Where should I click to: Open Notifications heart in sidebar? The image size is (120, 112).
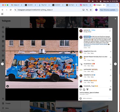coord(3,51)
